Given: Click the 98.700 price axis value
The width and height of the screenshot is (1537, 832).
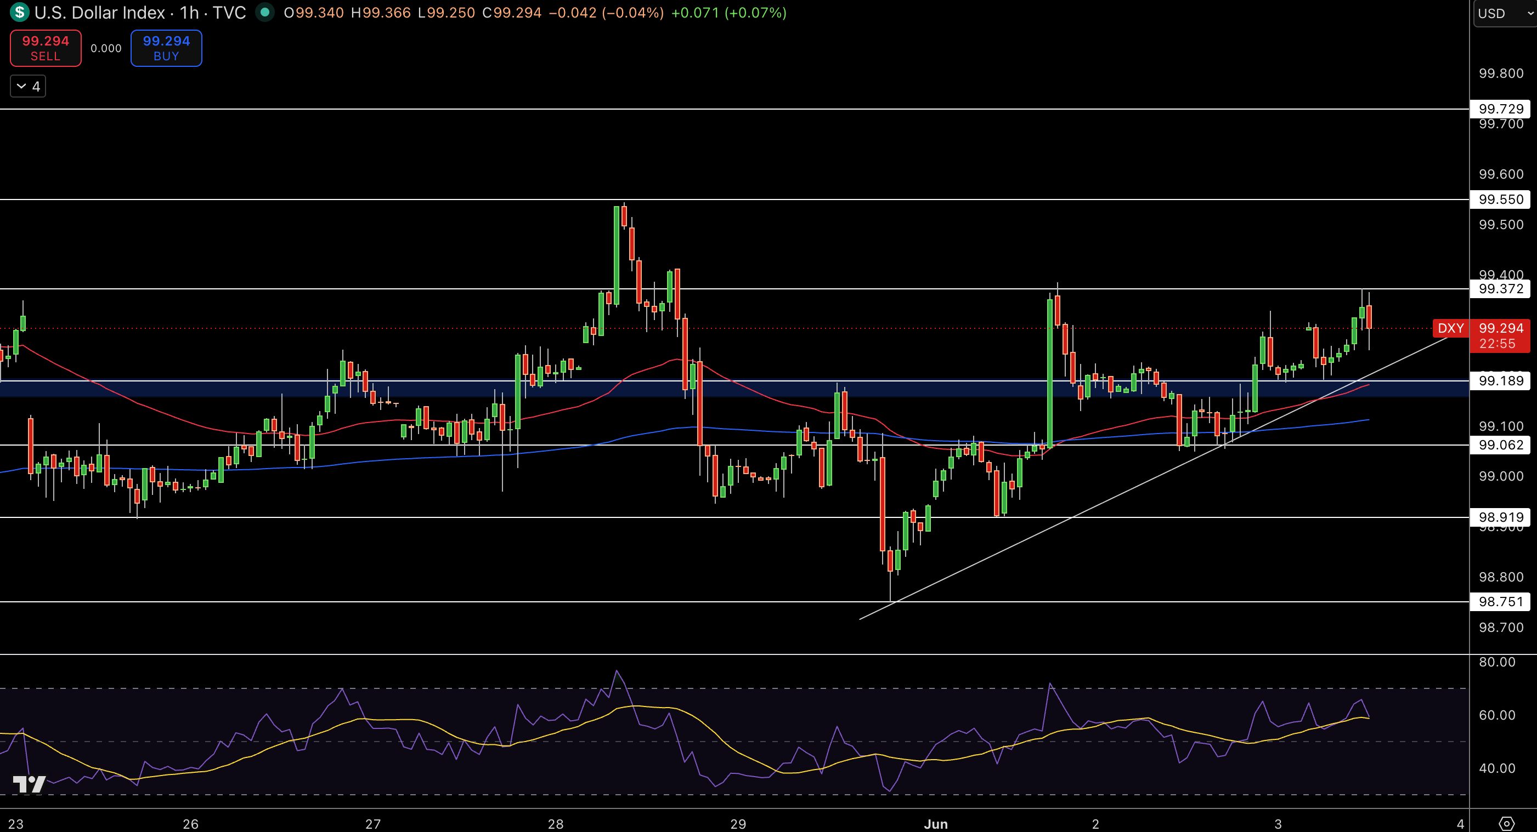Looking at the screenshot, I should (x=1501, y=628).
